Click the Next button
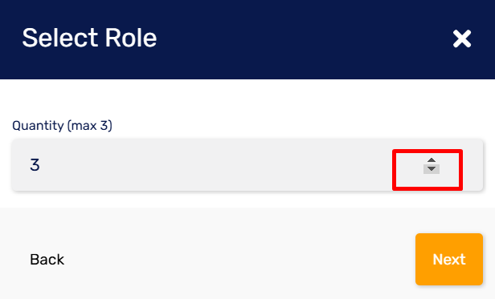 (449, 259)
